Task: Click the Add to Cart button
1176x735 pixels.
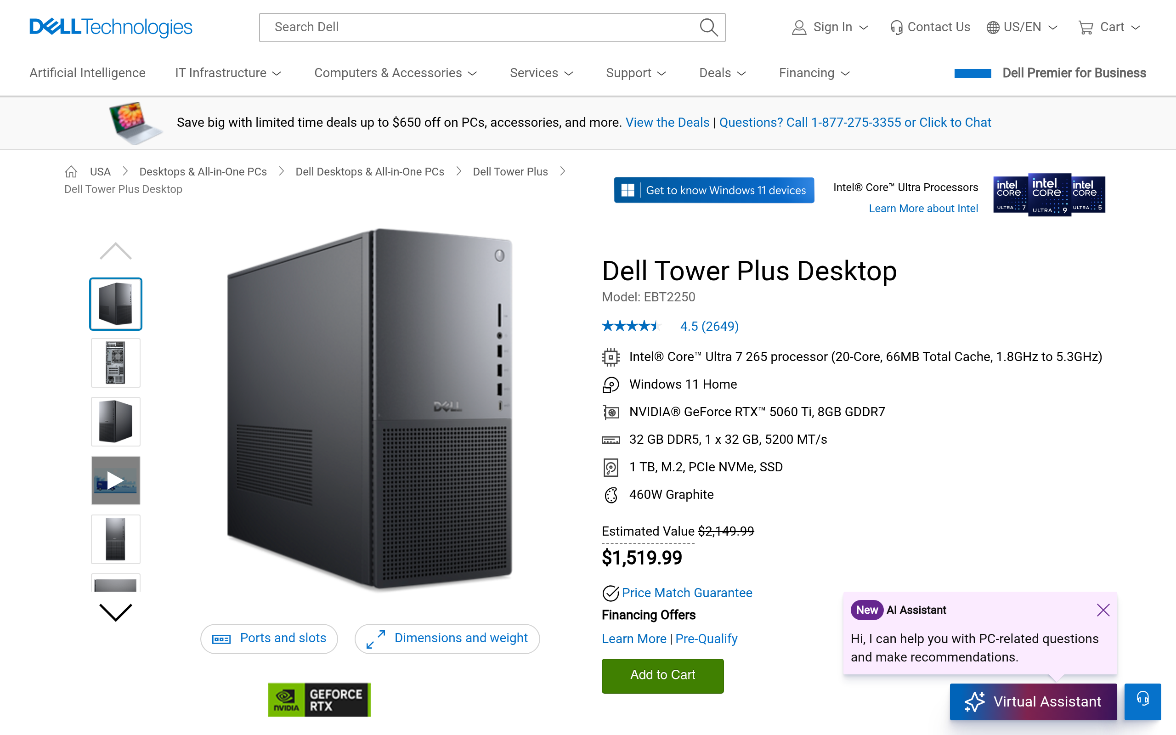Action: coord(662,675)
